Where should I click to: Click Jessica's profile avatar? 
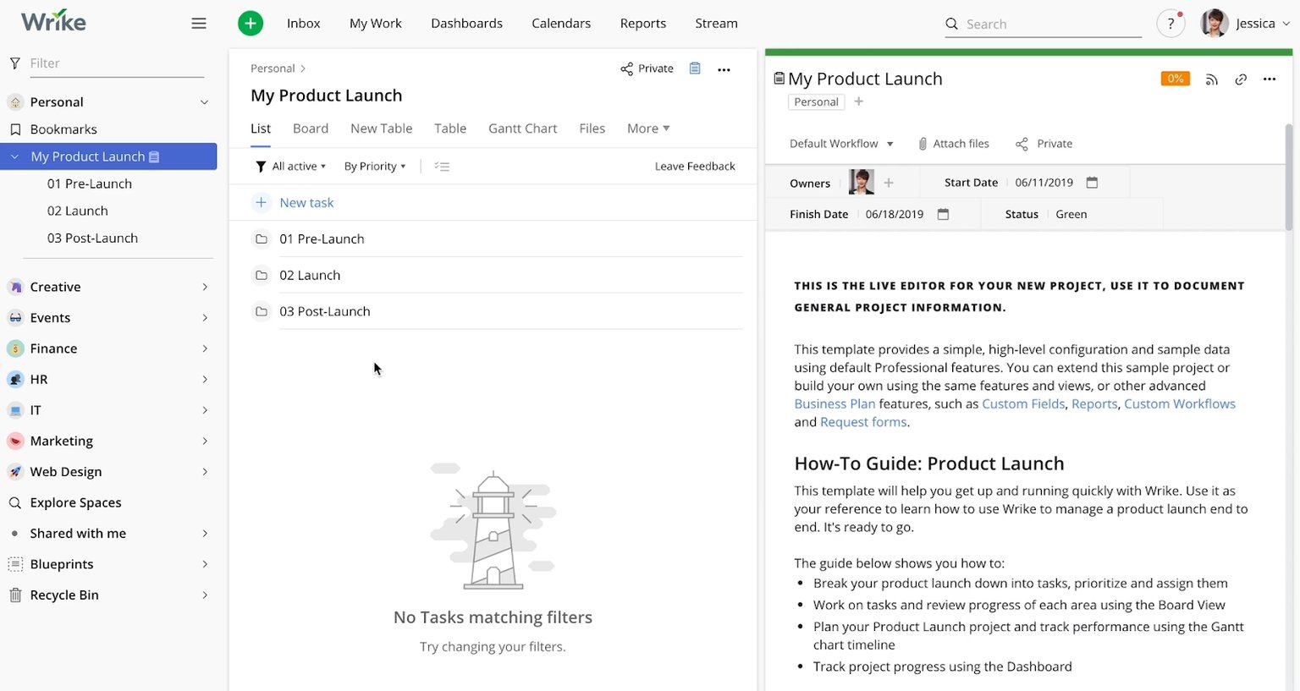1215,24
